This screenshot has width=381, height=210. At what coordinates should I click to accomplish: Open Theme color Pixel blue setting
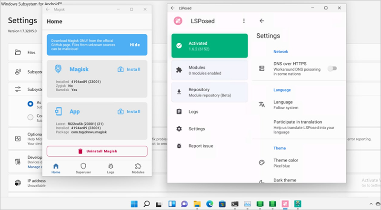[x=299, y=163]
